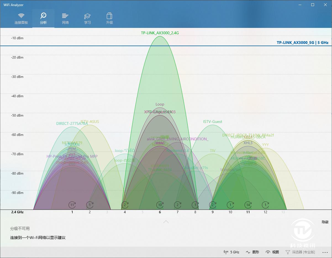Select the ISTV-Guest network label
This screenshot has height=258, width=332.
(213, 122)
